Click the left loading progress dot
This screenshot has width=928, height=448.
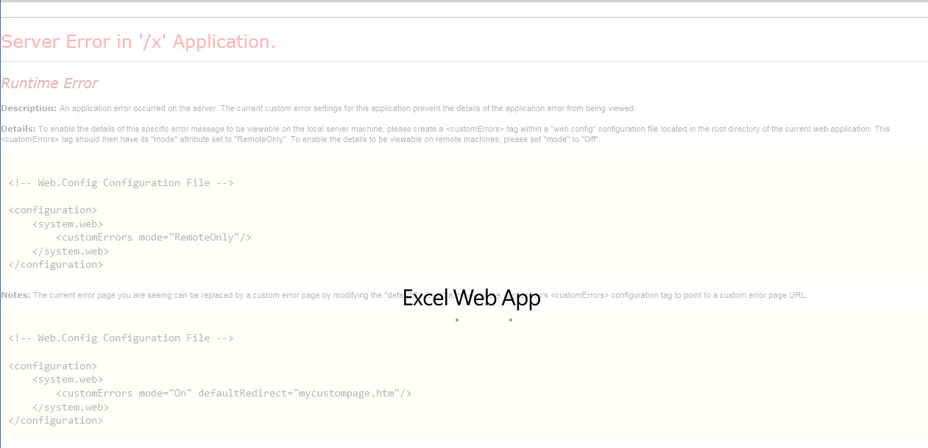tap(456, 321)
